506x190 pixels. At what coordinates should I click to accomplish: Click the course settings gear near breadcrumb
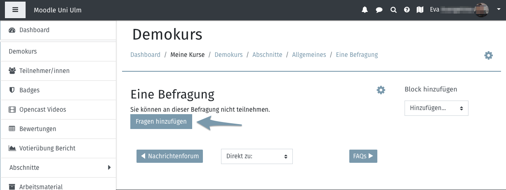489,55
